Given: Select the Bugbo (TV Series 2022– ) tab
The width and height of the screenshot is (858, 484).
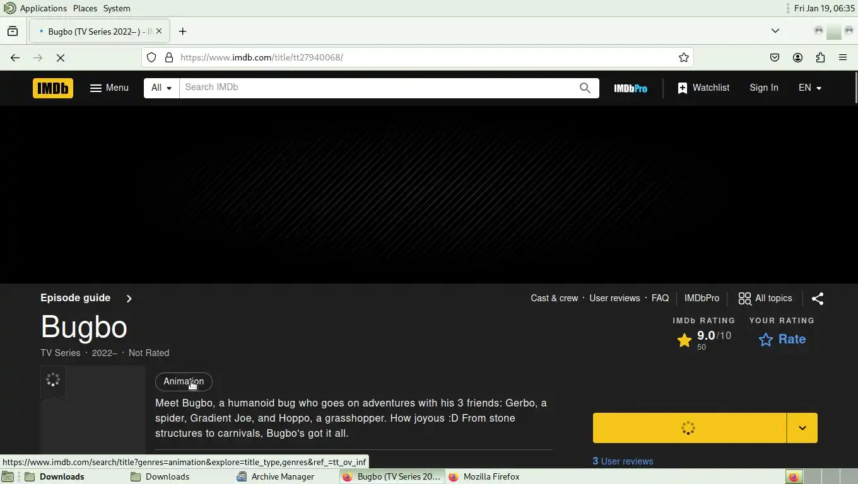Looking at the screenshot, I should pyautogui.click(x=98, y=32).
